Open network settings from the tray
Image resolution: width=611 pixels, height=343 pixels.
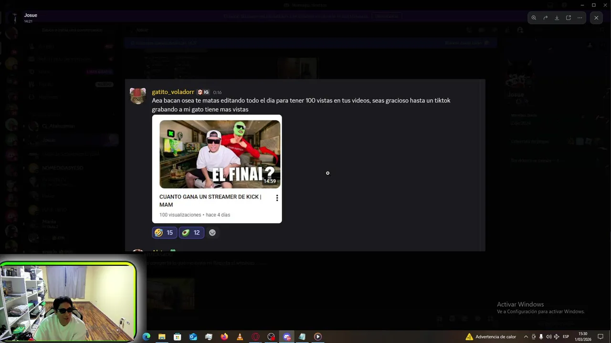(x=557, y=337)
